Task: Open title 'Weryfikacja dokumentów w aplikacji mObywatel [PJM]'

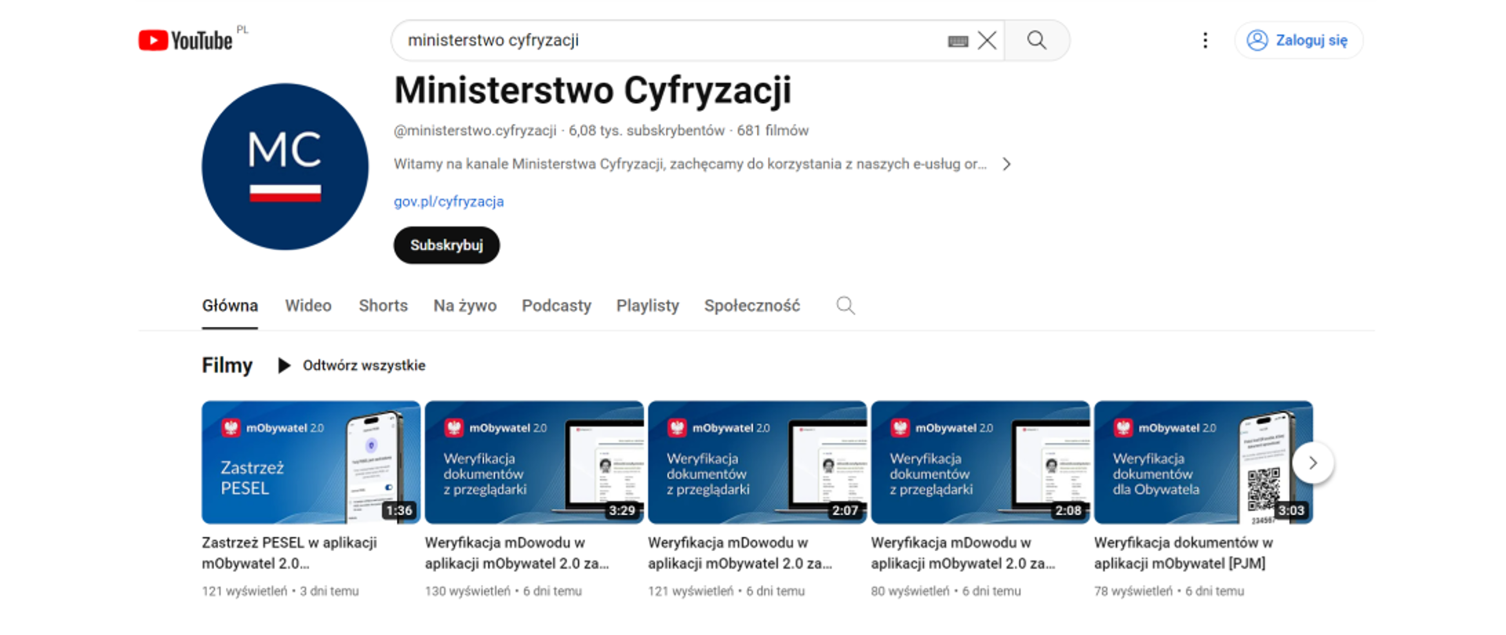Action: point(1183,553)
